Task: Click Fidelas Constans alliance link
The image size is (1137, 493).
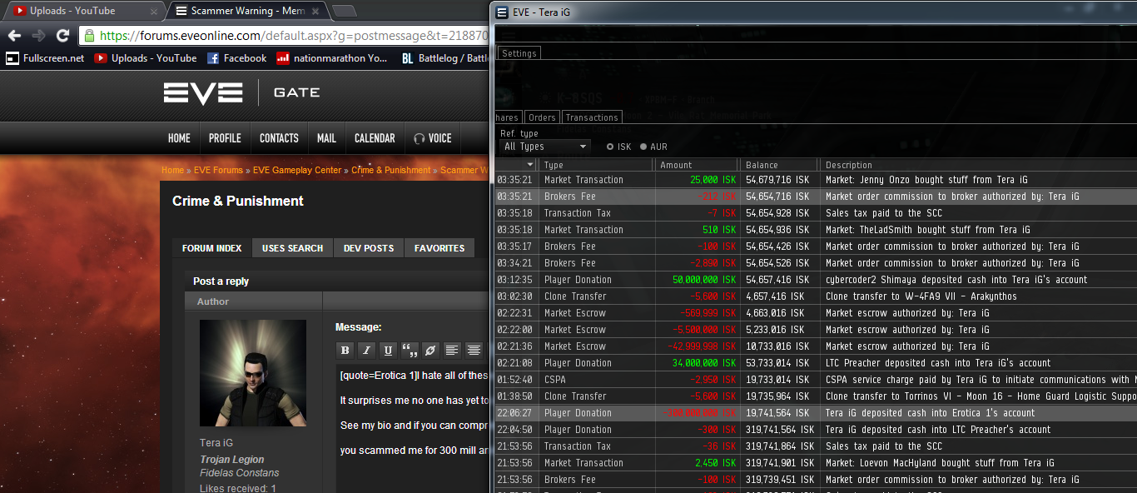Action: [x=239, y=473]
